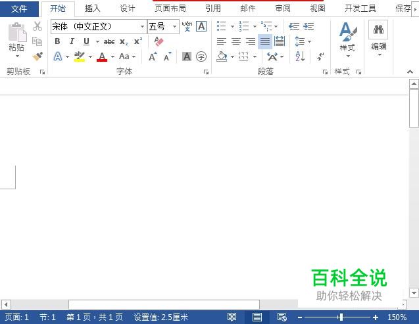
Task: Toggle Print Layout view button
Action: tap(257, 317)
